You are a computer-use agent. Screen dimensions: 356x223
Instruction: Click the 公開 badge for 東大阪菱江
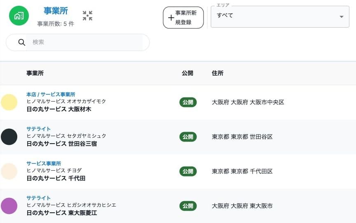[x=188, y=206]
